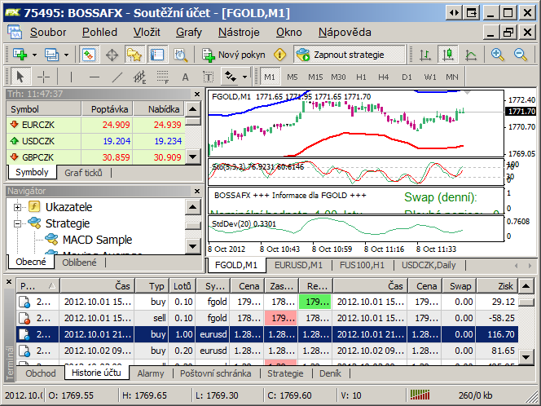Switch to Oblíbené tab in Navigator
The height and width of the screenshot is (406, 541).
[x=79, y=263]
